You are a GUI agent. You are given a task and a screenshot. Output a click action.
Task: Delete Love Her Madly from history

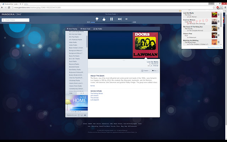click(219, 15)
